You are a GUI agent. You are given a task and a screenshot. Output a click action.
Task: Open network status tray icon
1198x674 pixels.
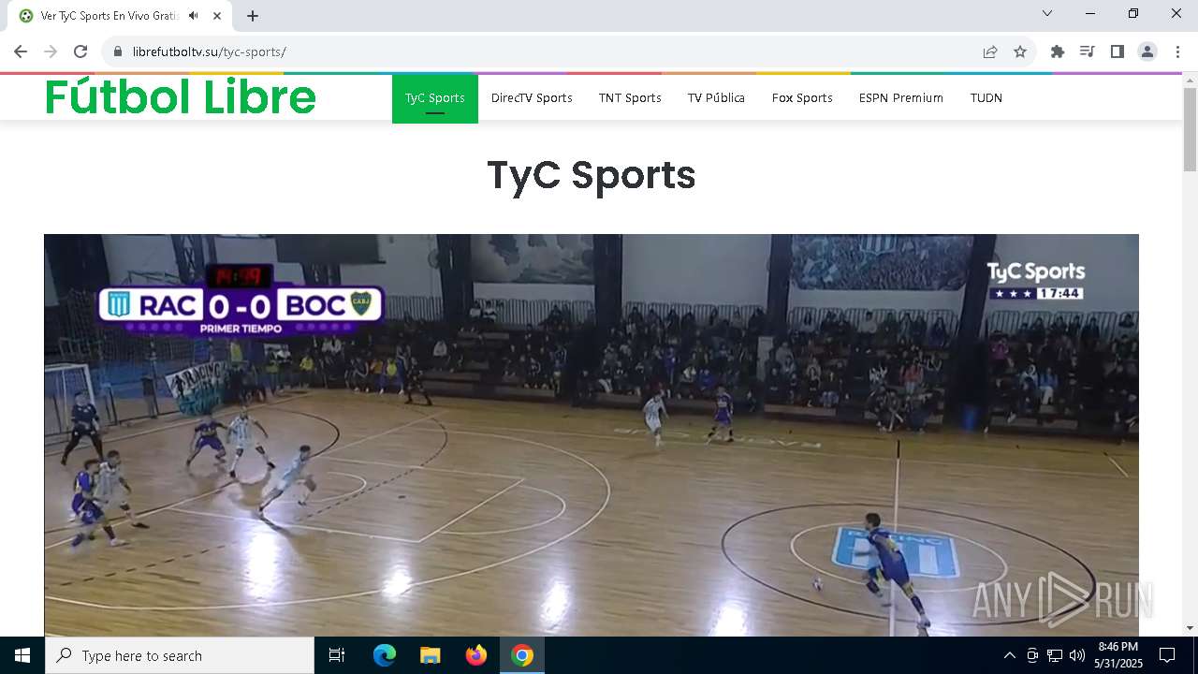1055,655
